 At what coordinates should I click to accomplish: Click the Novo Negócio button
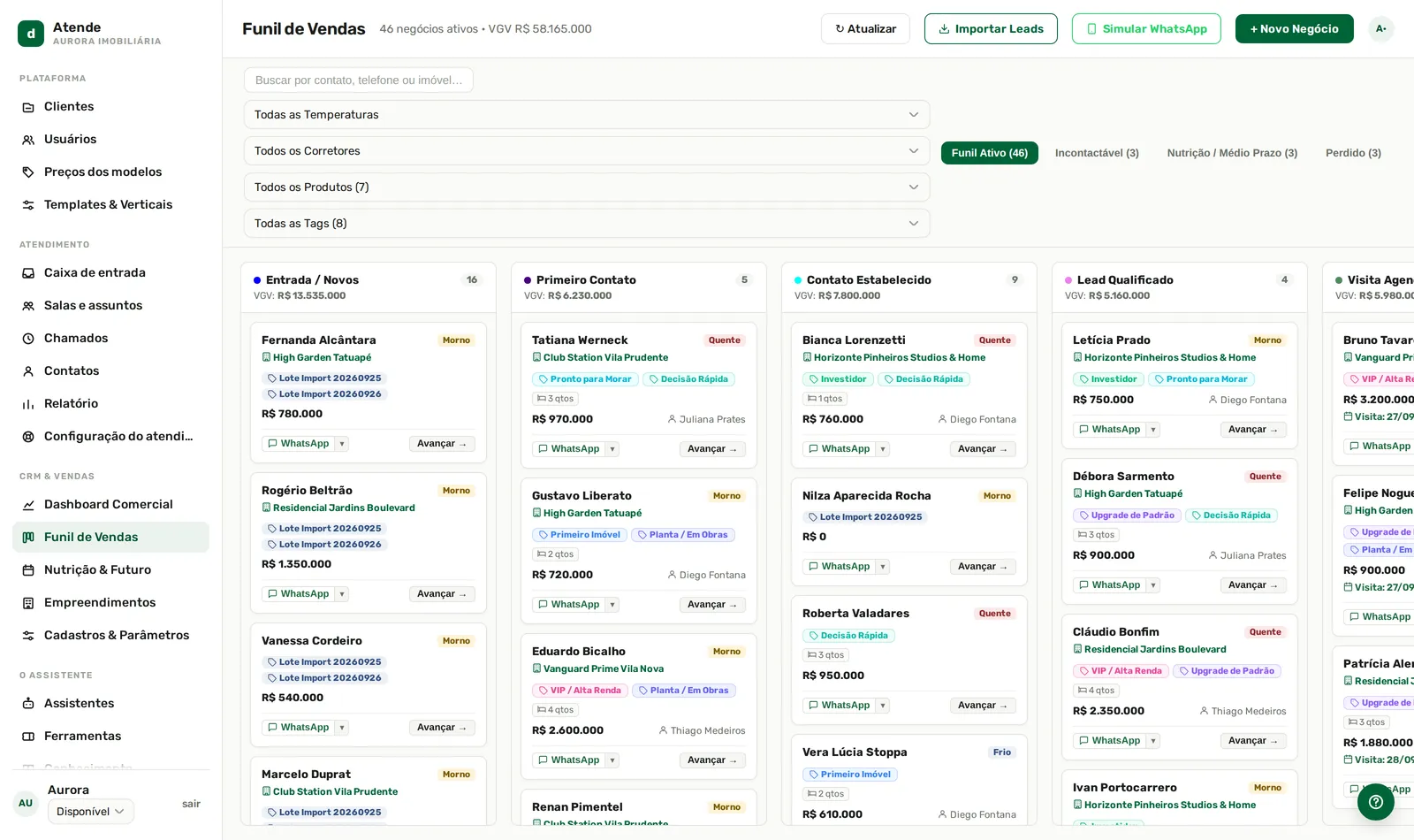(x=1294, y=29)
